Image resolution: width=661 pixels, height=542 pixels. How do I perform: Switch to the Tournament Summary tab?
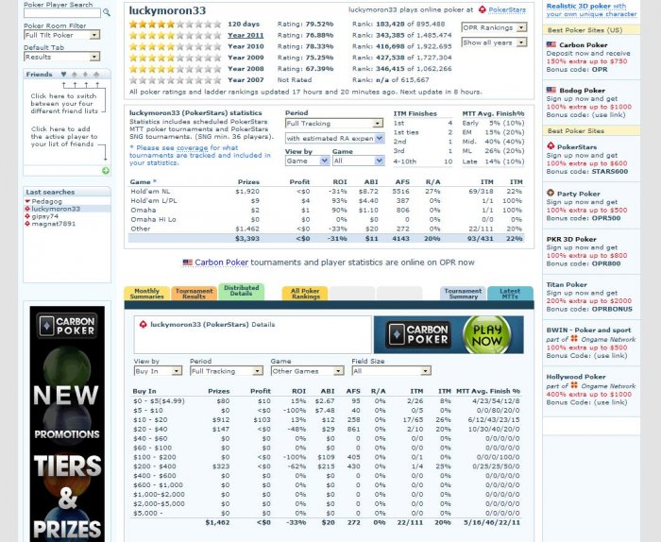[x=463, y=294]
